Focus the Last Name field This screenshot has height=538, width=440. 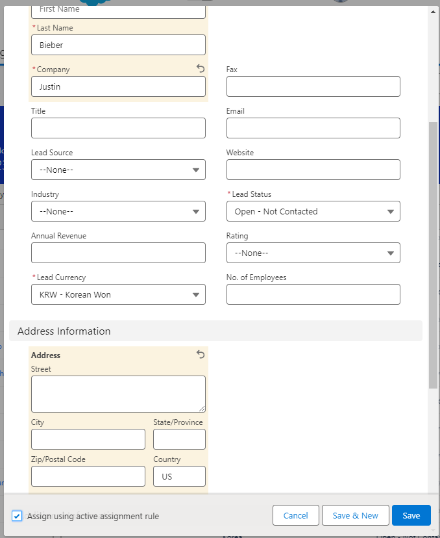click(118, 45)
